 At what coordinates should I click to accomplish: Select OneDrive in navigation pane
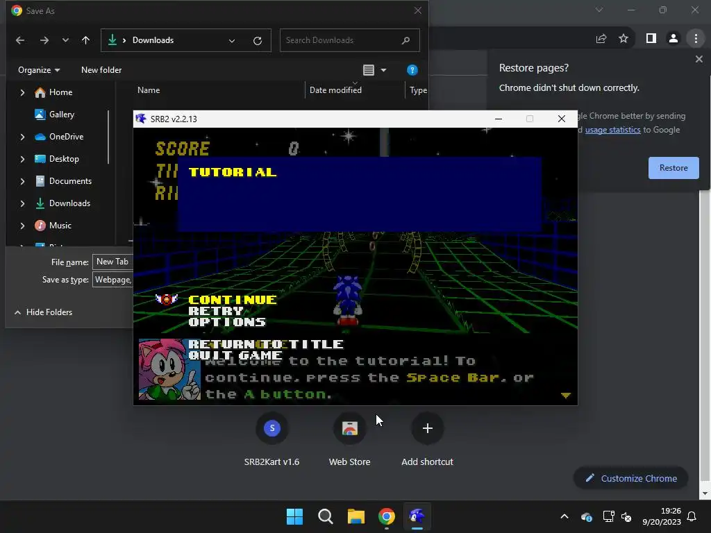(66, 137)
